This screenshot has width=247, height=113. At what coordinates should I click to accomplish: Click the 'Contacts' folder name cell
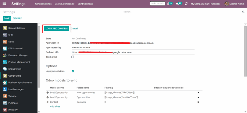coord(90,102)
